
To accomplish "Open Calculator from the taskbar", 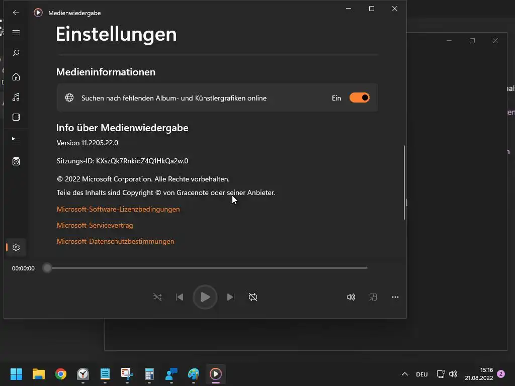I will pos(149,374).
